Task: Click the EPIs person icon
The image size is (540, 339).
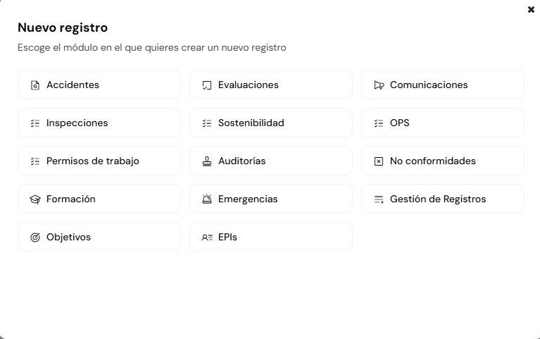Action: 207,238
